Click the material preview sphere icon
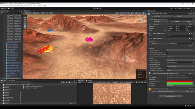The height and width of the screenshot is (109, 195). tap(150, 90)
